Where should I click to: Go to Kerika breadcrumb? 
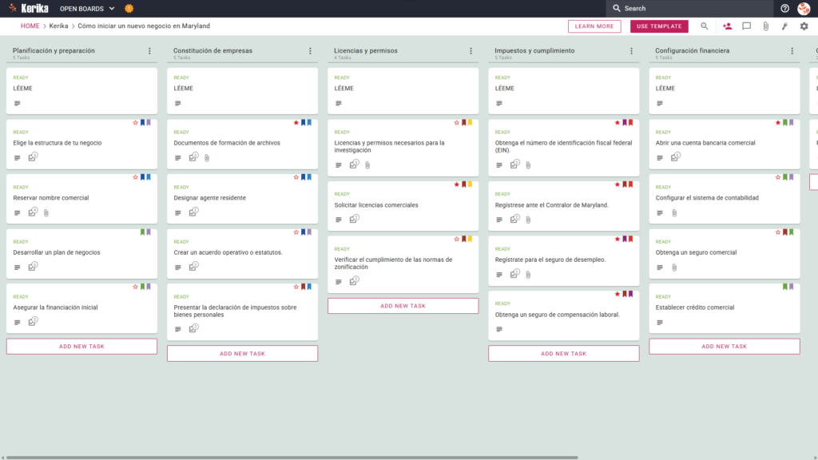coord(59,26)
